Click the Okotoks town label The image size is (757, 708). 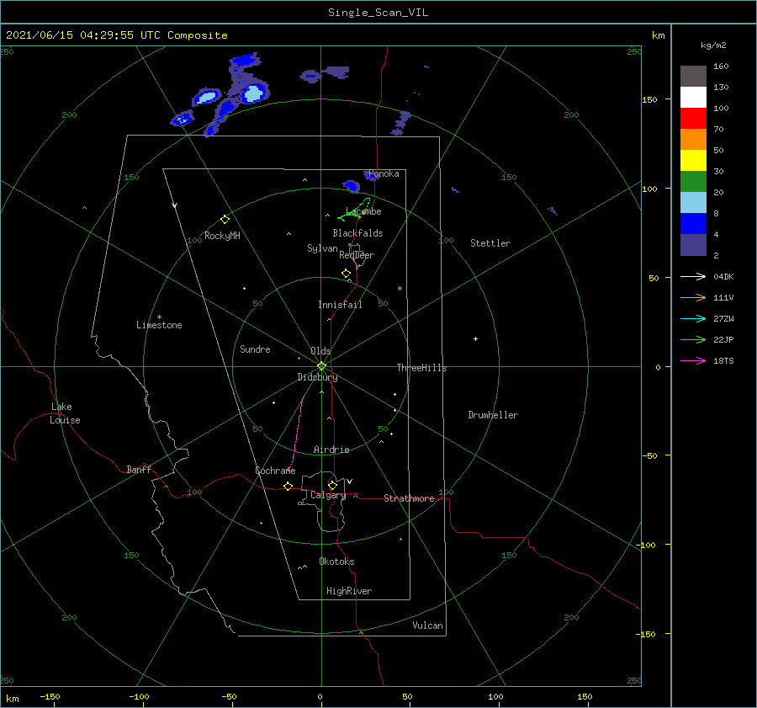[336, 562]
